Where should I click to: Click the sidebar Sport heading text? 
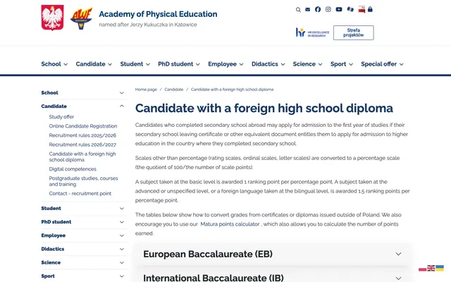pyautogui.click(x=48, y=276)
